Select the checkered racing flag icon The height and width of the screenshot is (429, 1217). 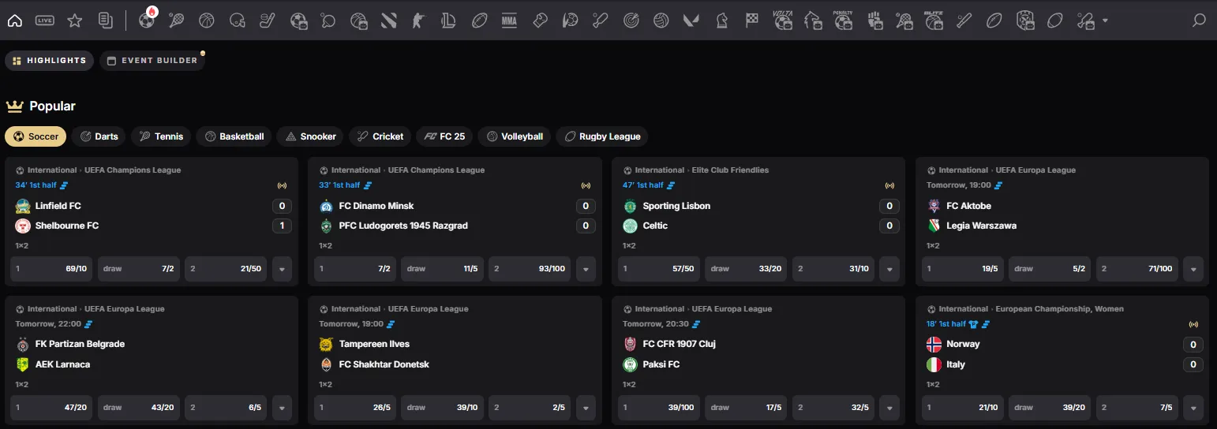751,21
